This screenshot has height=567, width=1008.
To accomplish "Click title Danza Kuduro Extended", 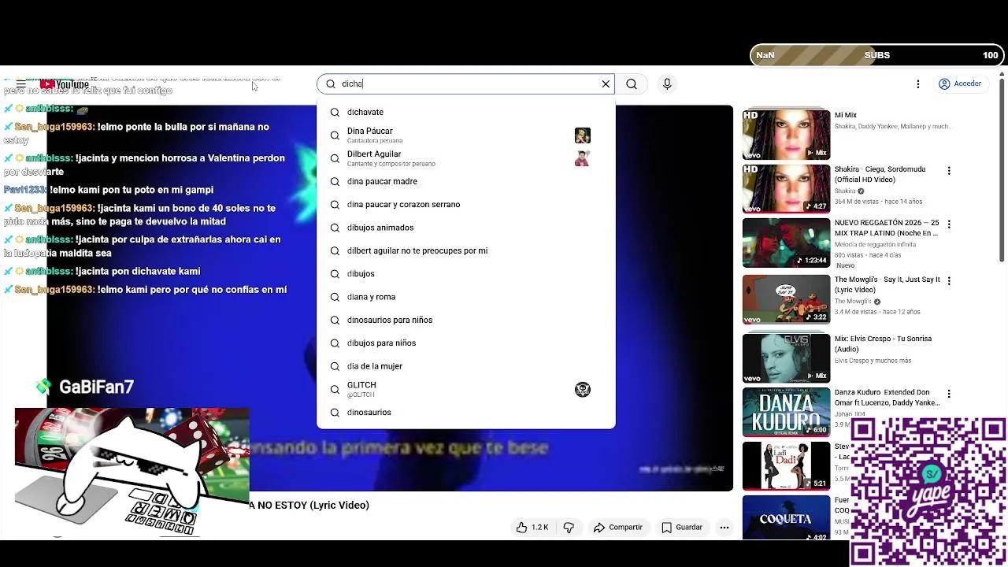I will coord(888,397).
